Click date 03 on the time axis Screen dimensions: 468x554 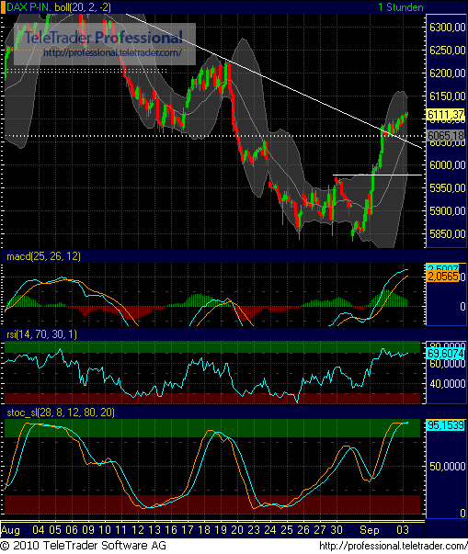click(403, 530)
